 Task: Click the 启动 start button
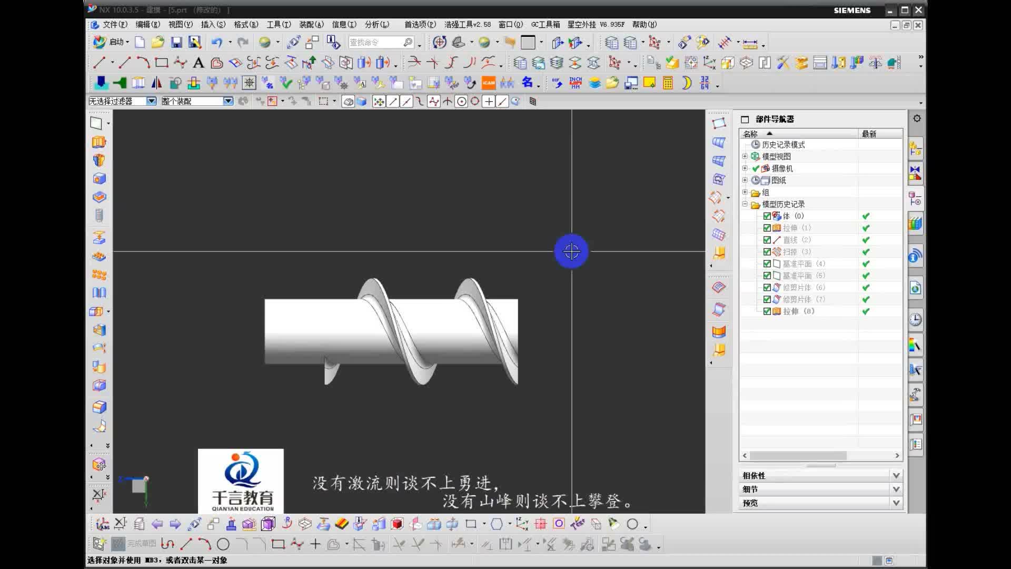pos(111,42)
